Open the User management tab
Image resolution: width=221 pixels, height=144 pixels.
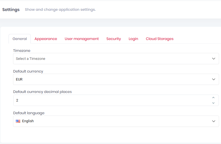pyautogui.click(x=82, y=39)
